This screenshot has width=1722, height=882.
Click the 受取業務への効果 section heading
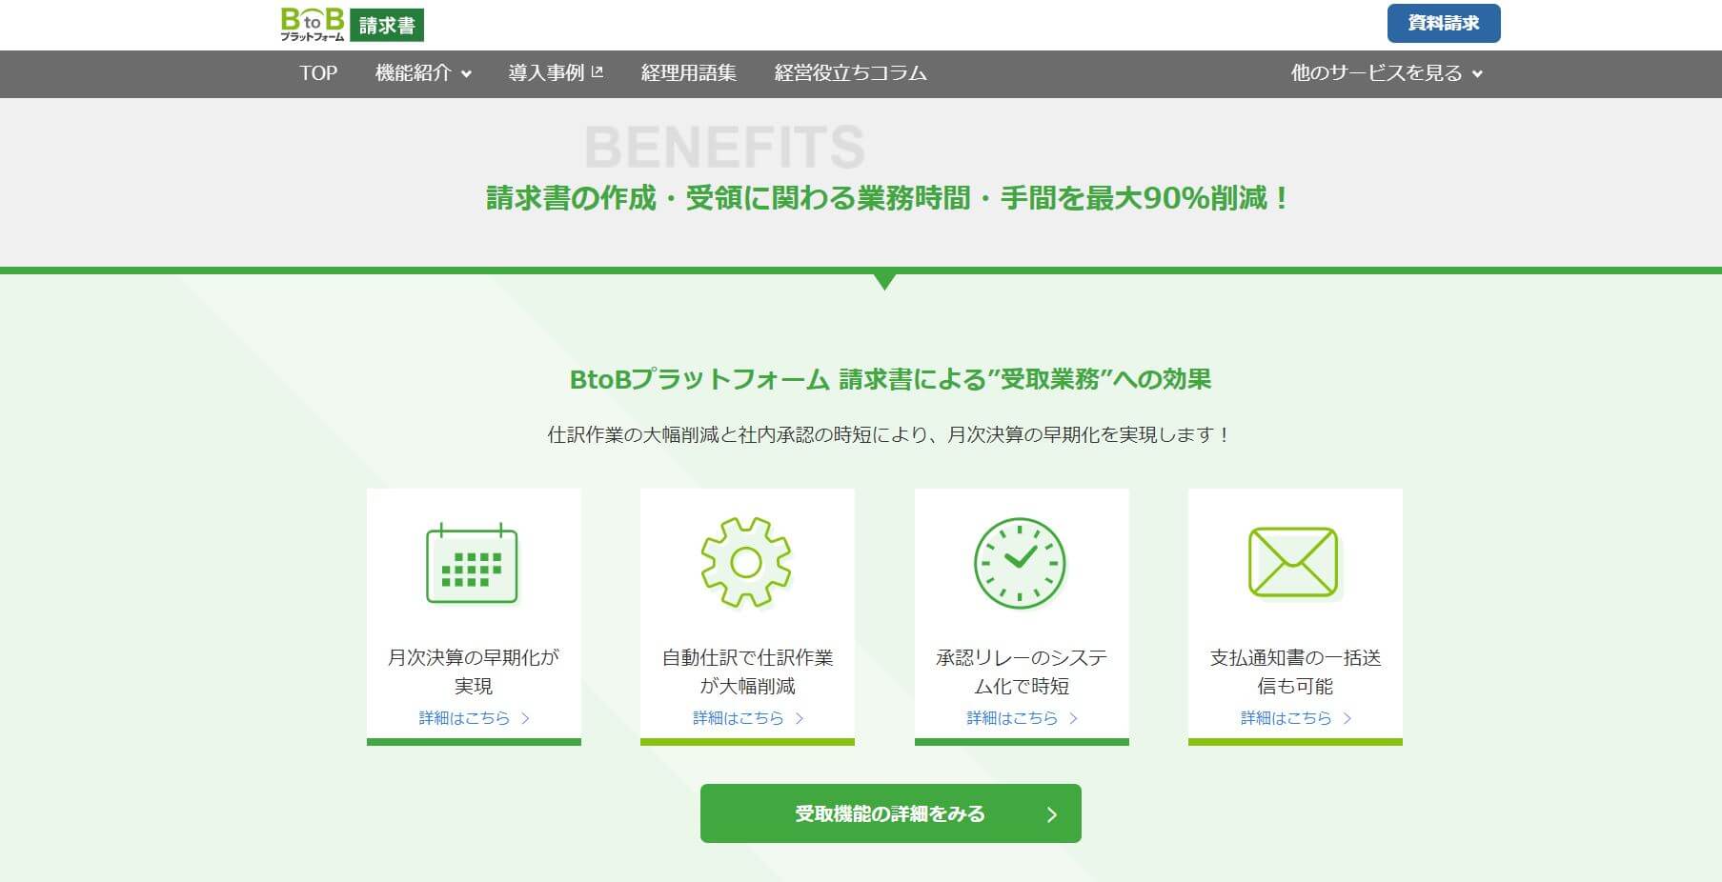pos(890,379)
